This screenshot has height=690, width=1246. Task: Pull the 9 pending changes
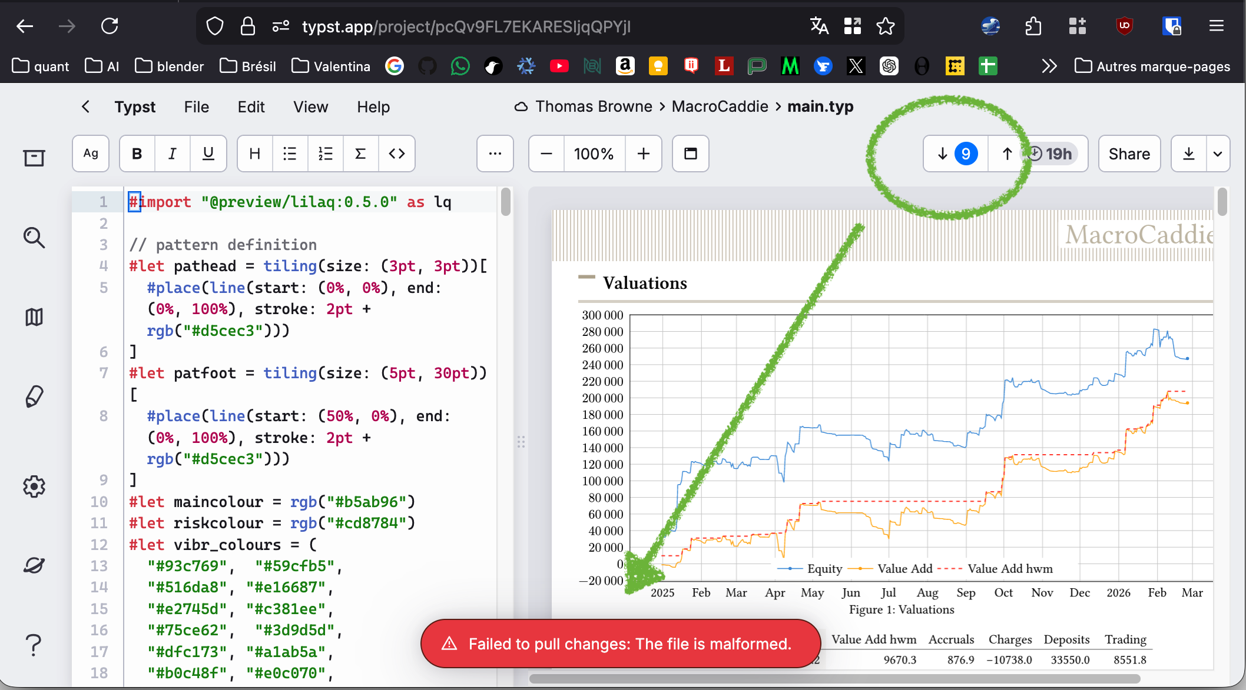tap(955, 154)
